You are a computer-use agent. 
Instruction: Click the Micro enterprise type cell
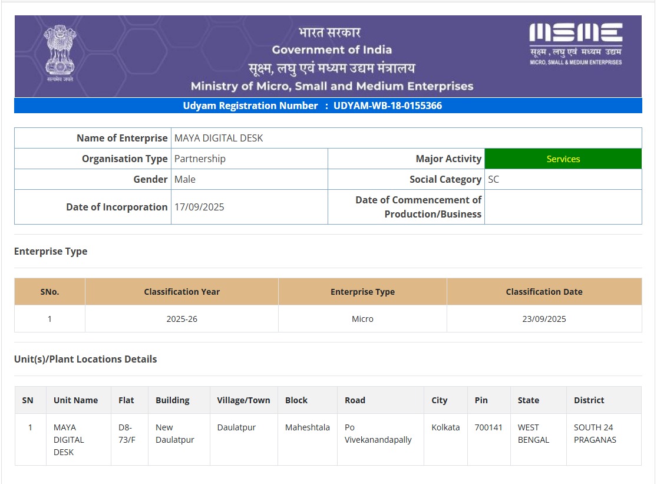pyautogui.click(x=362, y=319)
